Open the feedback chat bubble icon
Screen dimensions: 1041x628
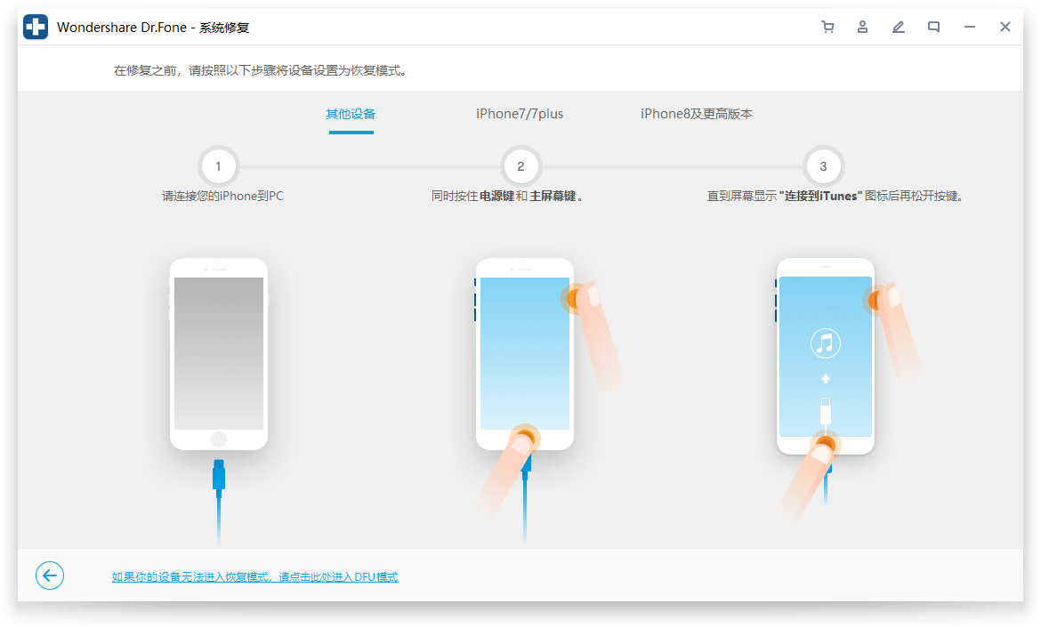933,28
